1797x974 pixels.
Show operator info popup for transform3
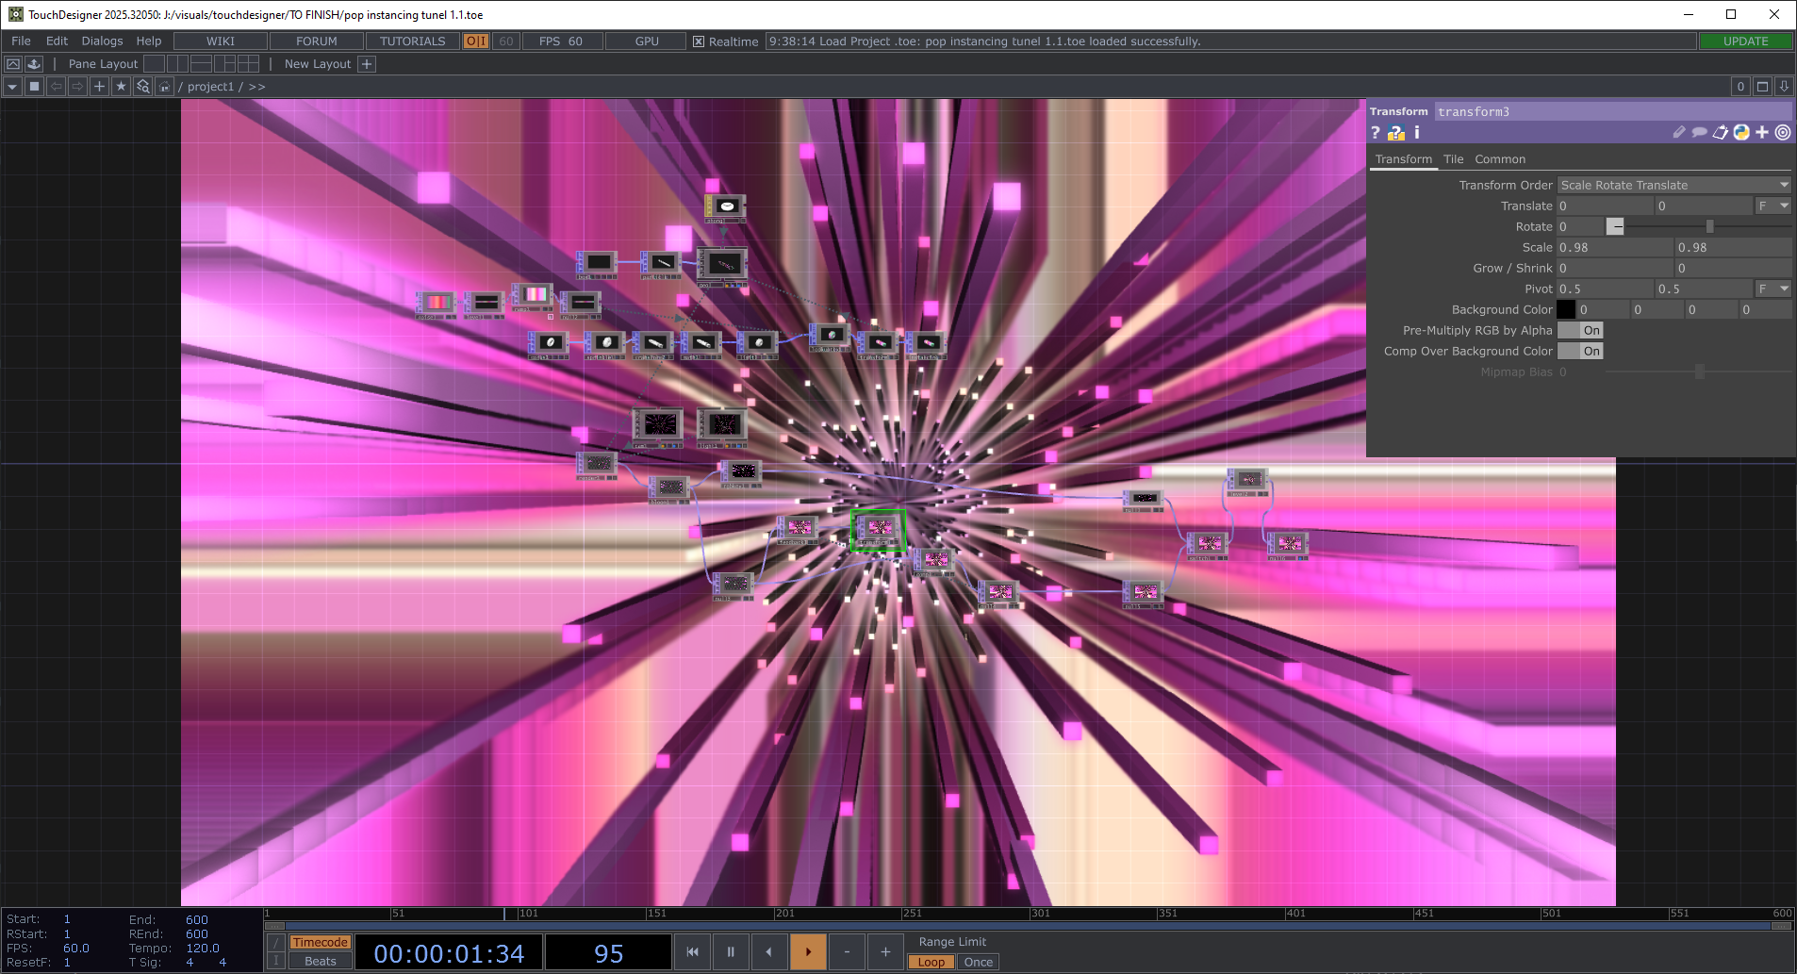(x=1416, y=133)
